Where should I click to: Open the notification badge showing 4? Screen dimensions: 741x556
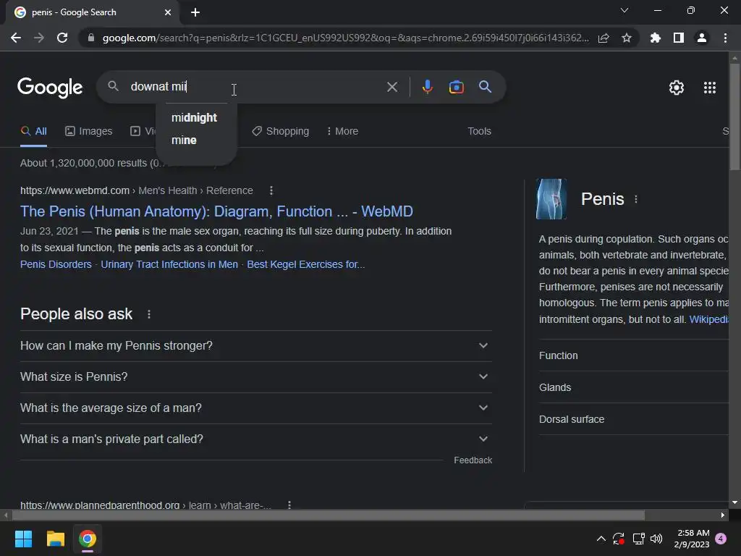(x=721, y=539)
